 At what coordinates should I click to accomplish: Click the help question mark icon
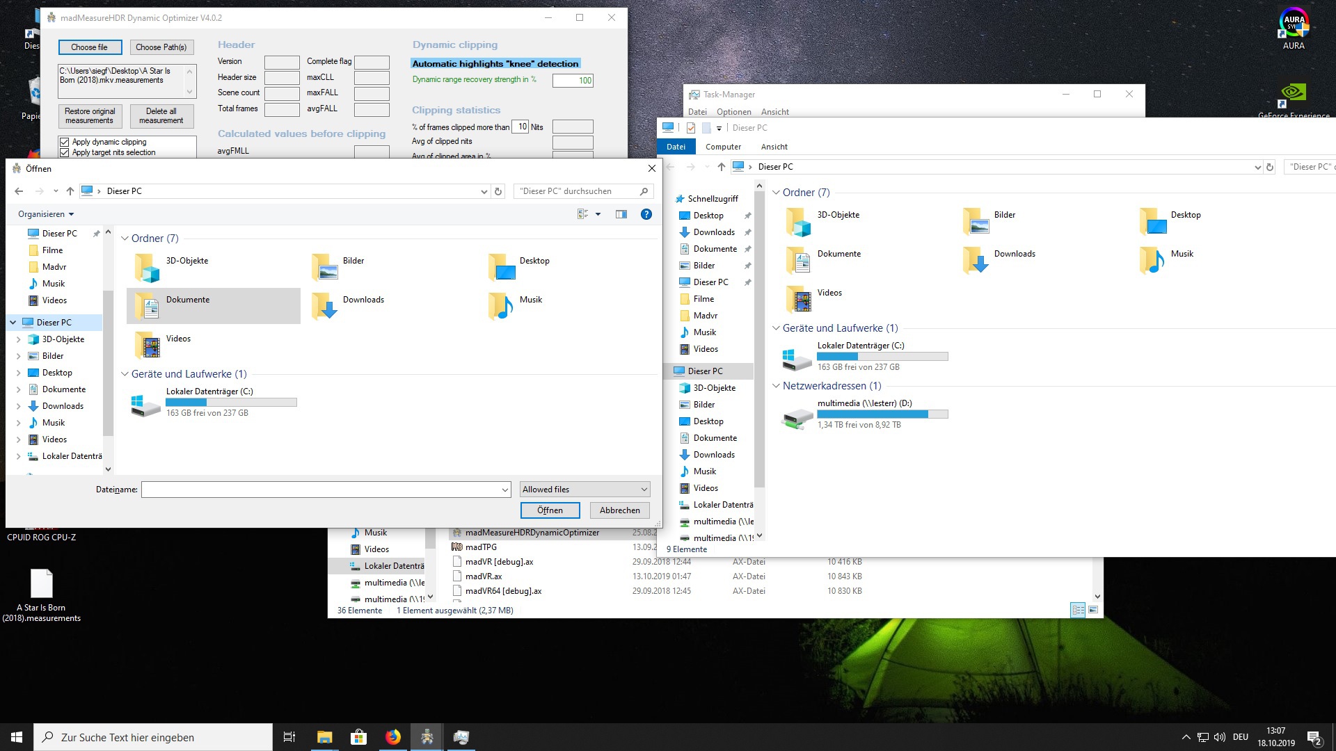646,214
